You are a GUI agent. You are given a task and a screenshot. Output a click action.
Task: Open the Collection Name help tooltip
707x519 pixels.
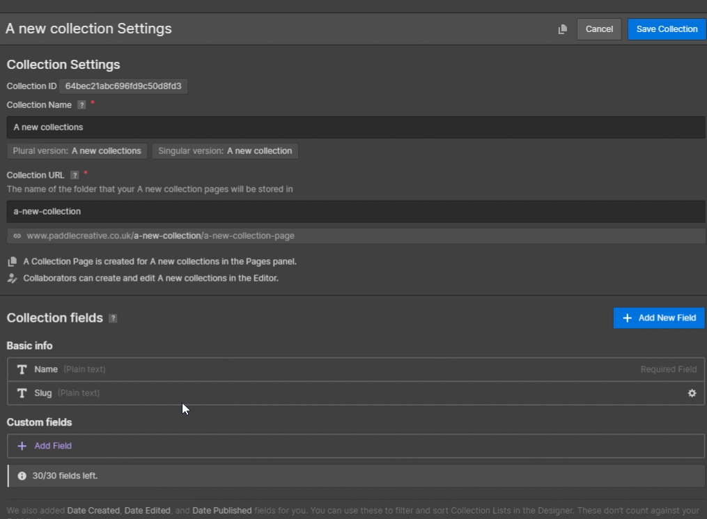point(81,104)
